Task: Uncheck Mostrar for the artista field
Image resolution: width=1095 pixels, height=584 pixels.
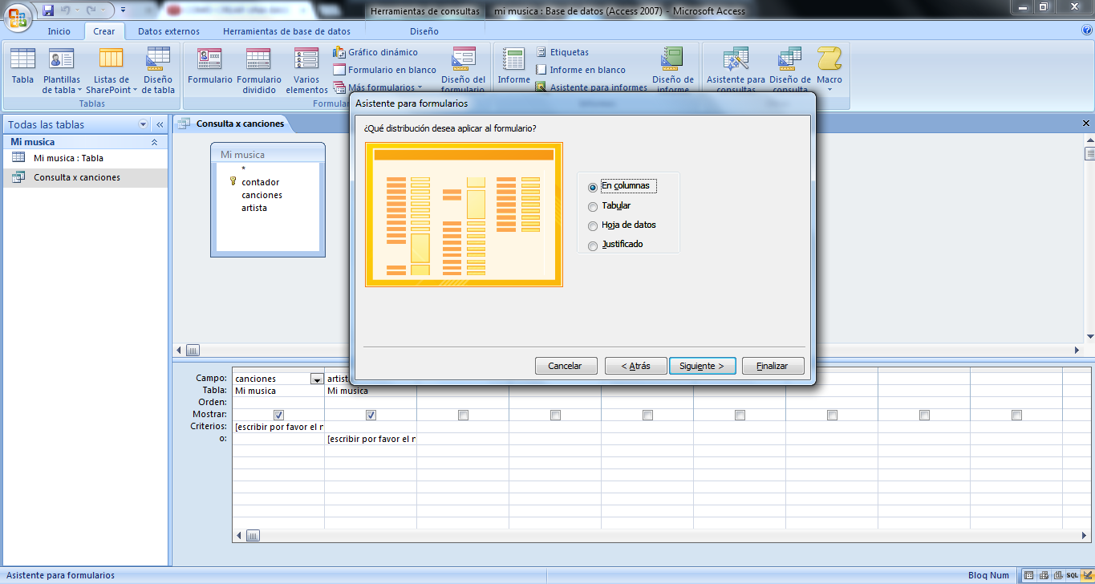Action: pos(371,415)
